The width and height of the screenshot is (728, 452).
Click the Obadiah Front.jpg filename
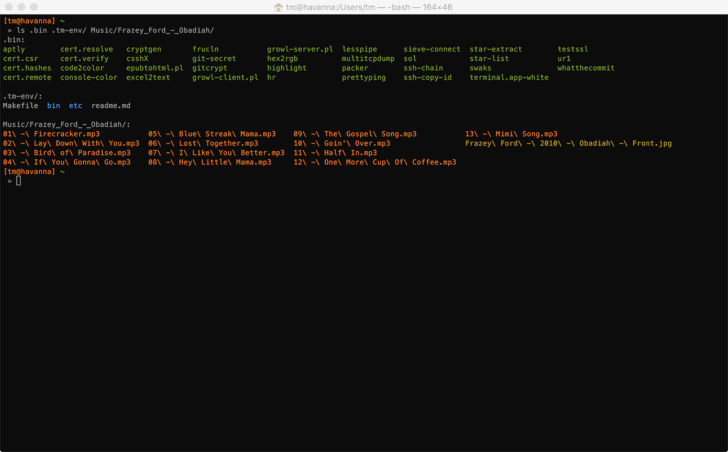(568, 143)
